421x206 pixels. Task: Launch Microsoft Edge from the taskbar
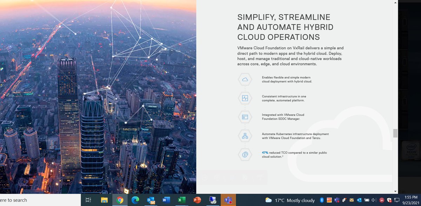click(135, 200)
